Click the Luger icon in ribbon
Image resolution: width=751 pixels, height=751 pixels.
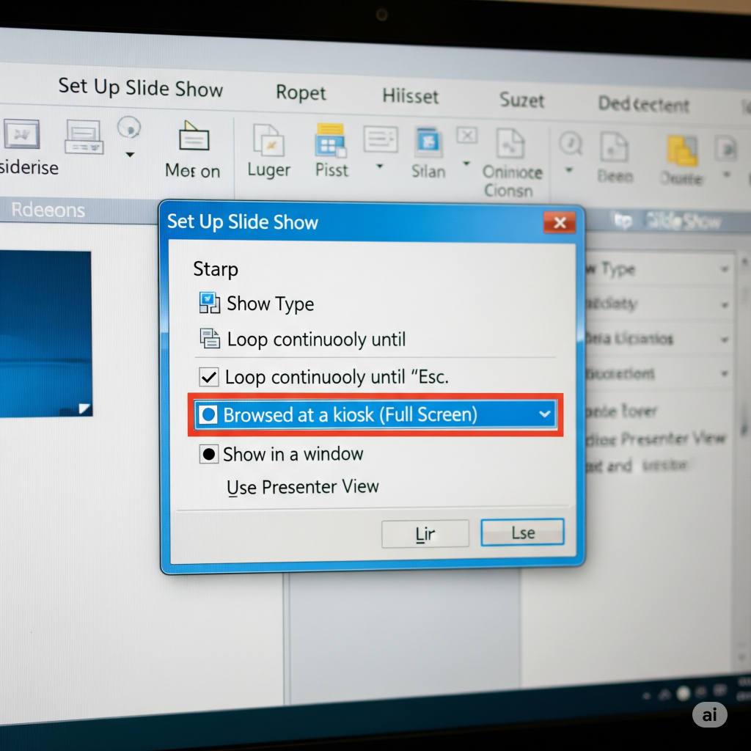(x=268, y=141)
